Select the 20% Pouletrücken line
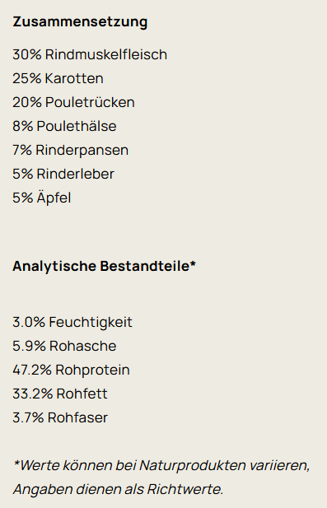327x508 pixels. pyautogui.click(x=73, y=102)
